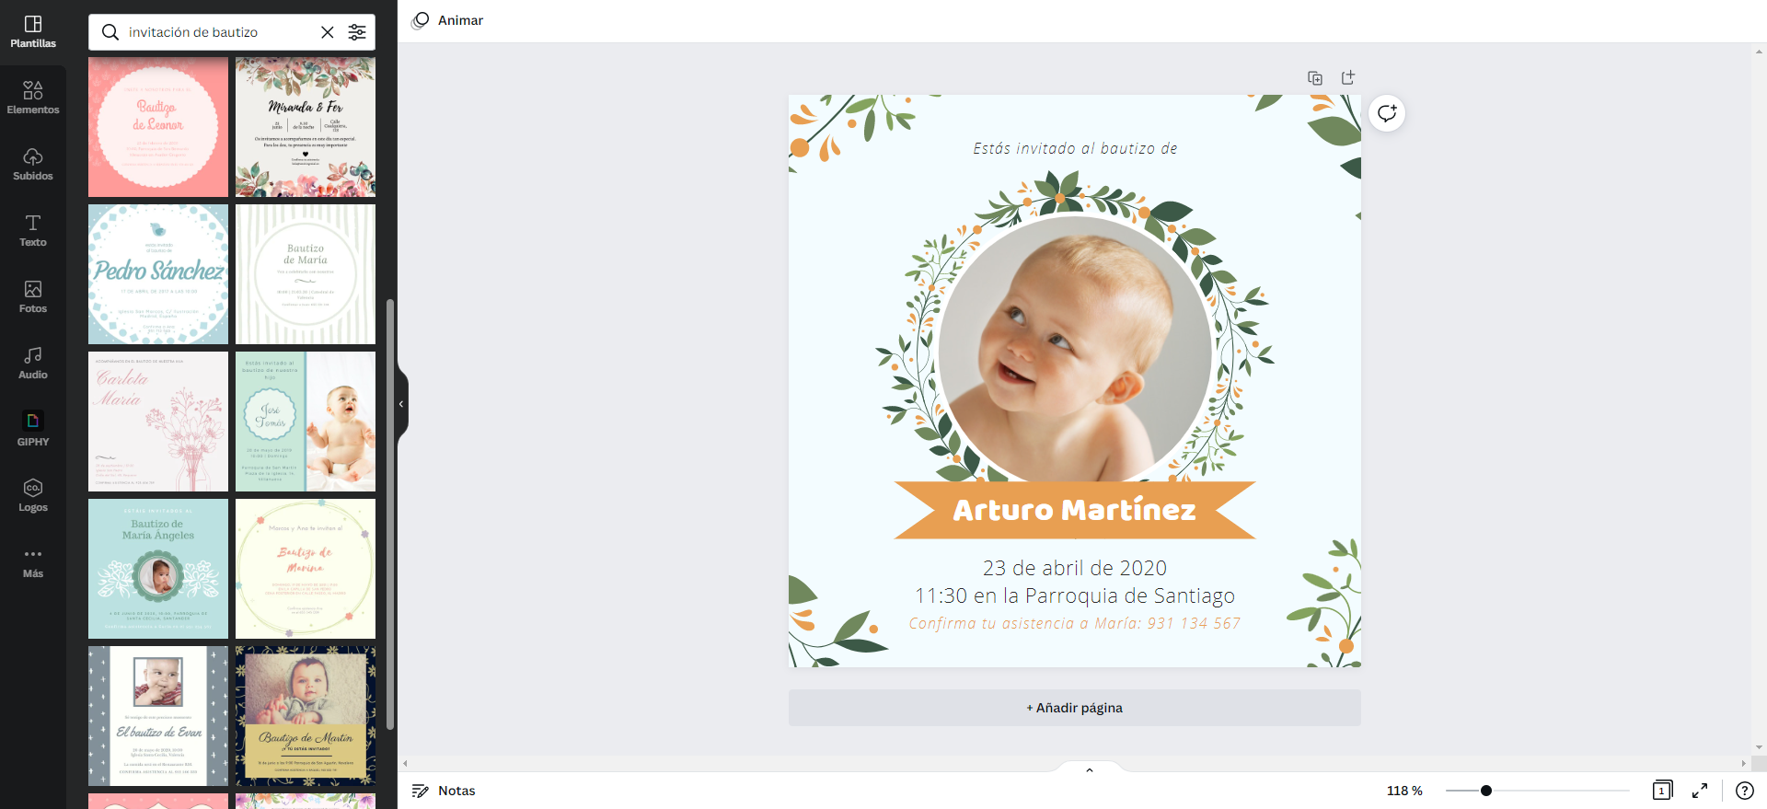Select the Bautizo de Leonor pink template
The height and width of the screenshot is (809, 1767).
(158, 127)
